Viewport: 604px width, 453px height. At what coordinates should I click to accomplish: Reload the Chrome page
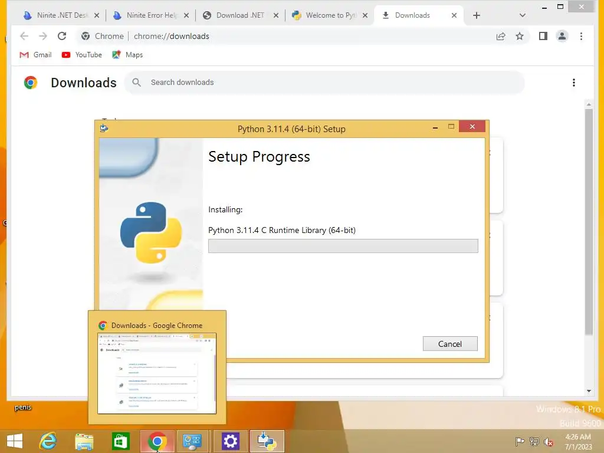click(x=61, y=36)
